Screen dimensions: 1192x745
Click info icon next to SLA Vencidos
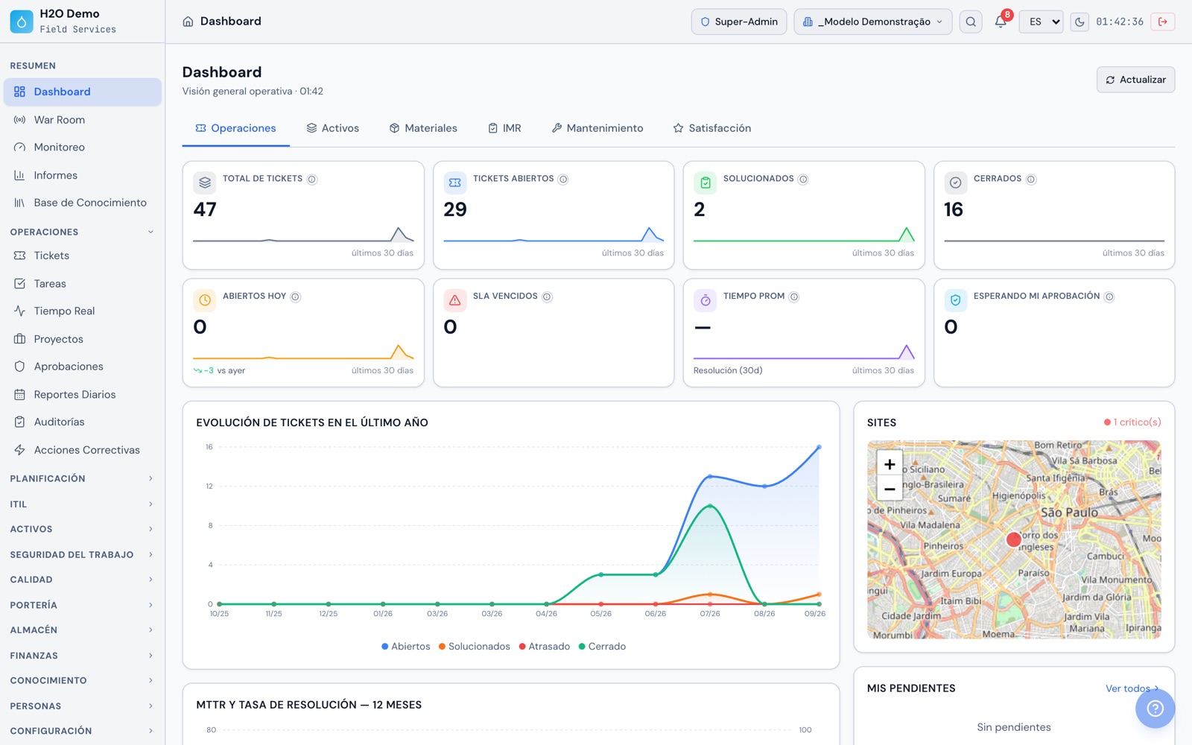(547, 297)
